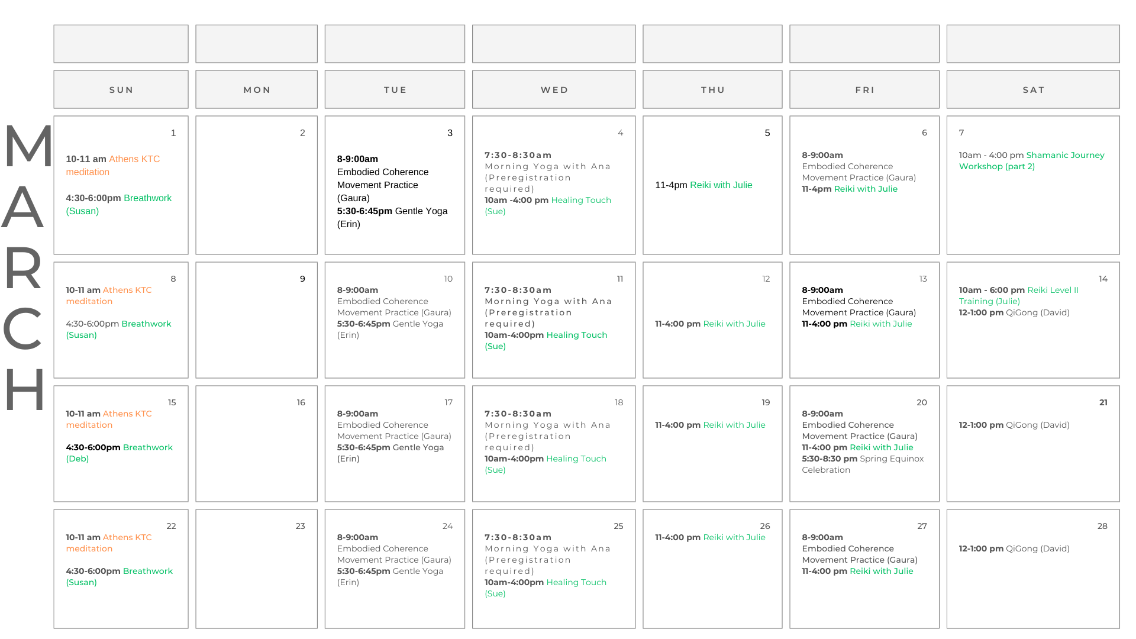Click Athens KTC meditation on March 22

127,538
